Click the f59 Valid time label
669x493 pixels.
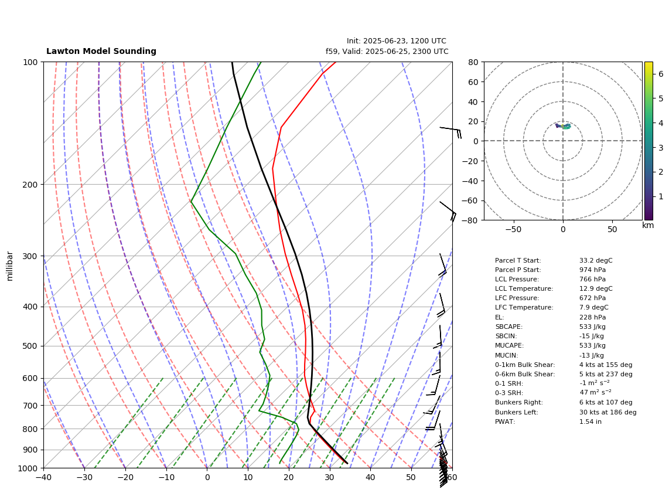coord(387,52)
